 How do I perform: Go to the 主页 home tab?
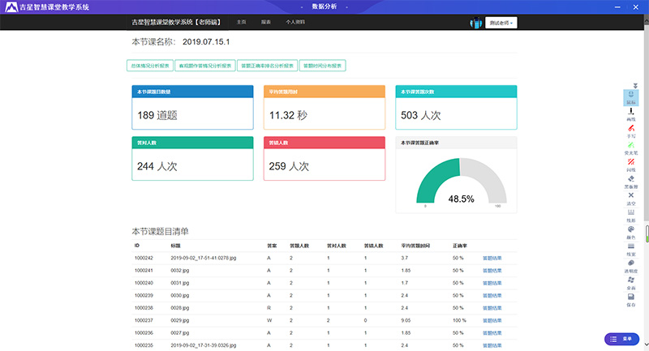click(x=241, y=23)
